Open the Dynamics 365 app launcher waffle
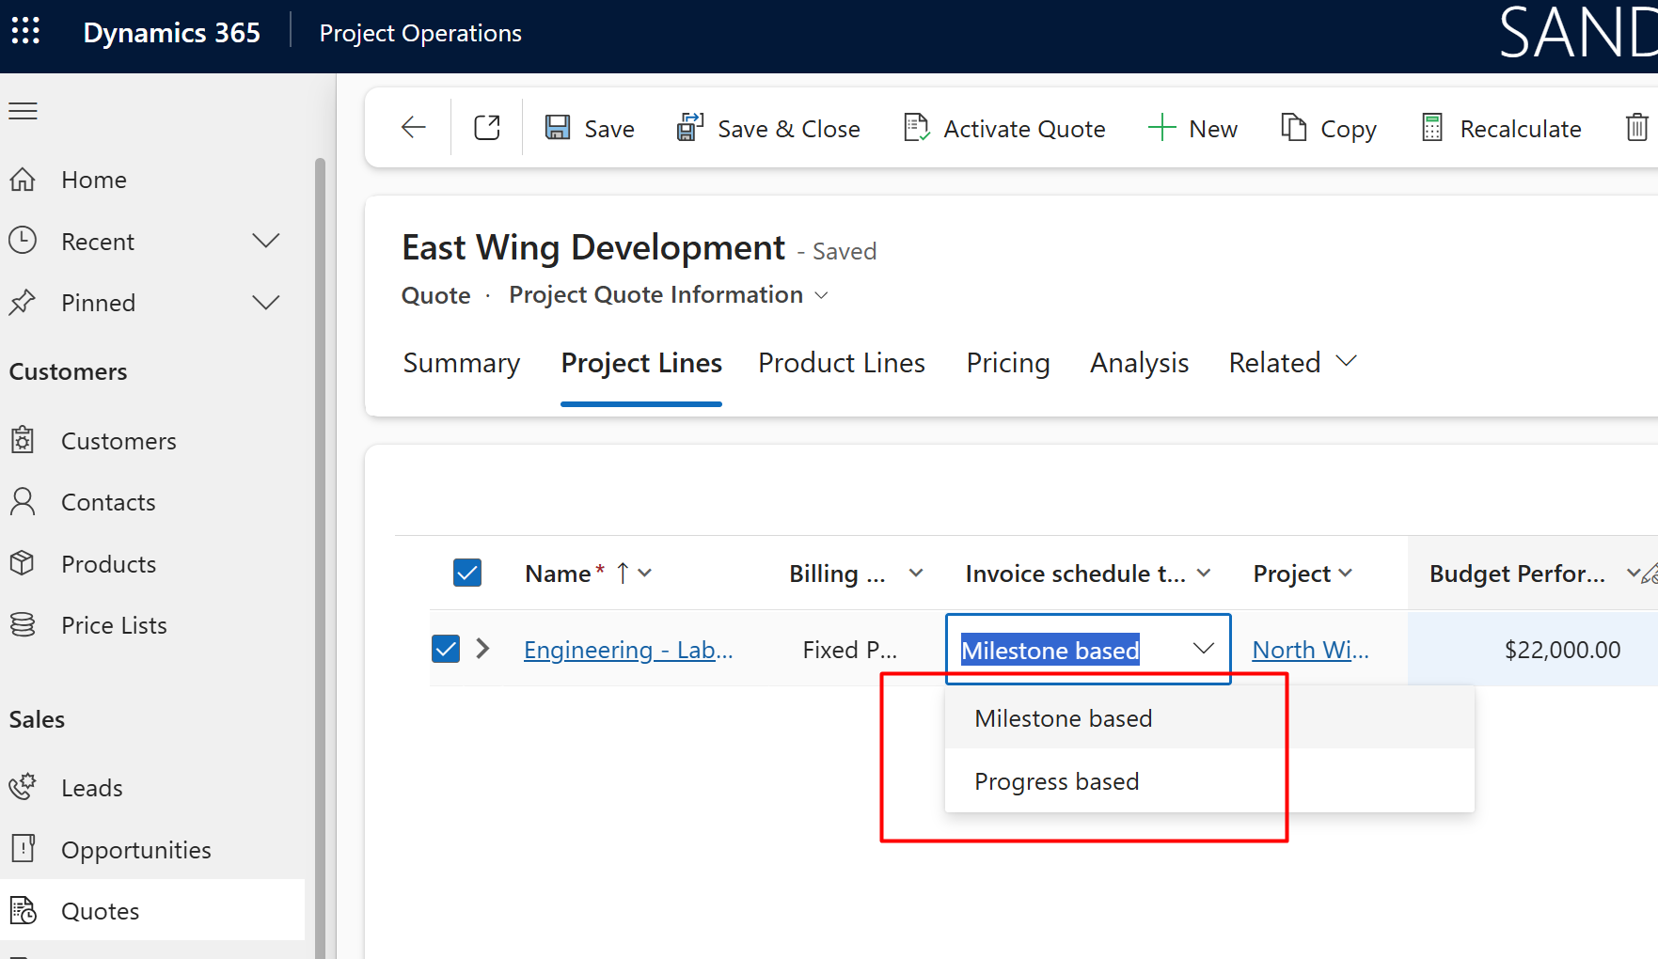The width and height of the screenshot is (1658, 959). point(25,30)
